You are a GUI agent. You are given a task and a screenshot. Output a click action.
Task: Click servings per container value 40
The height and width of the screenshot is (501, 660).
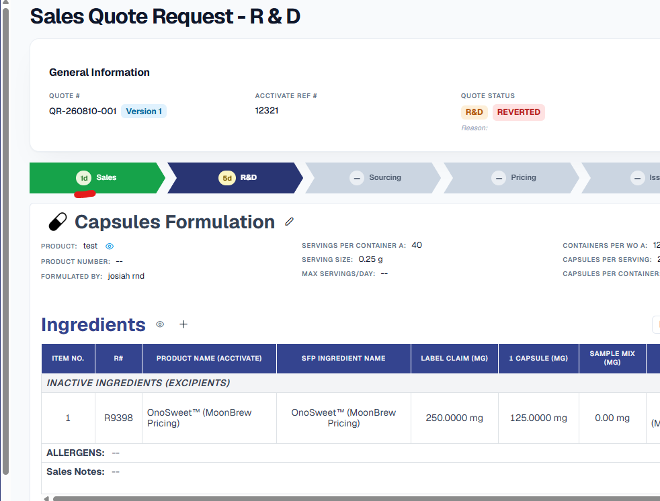pos(417,245)
